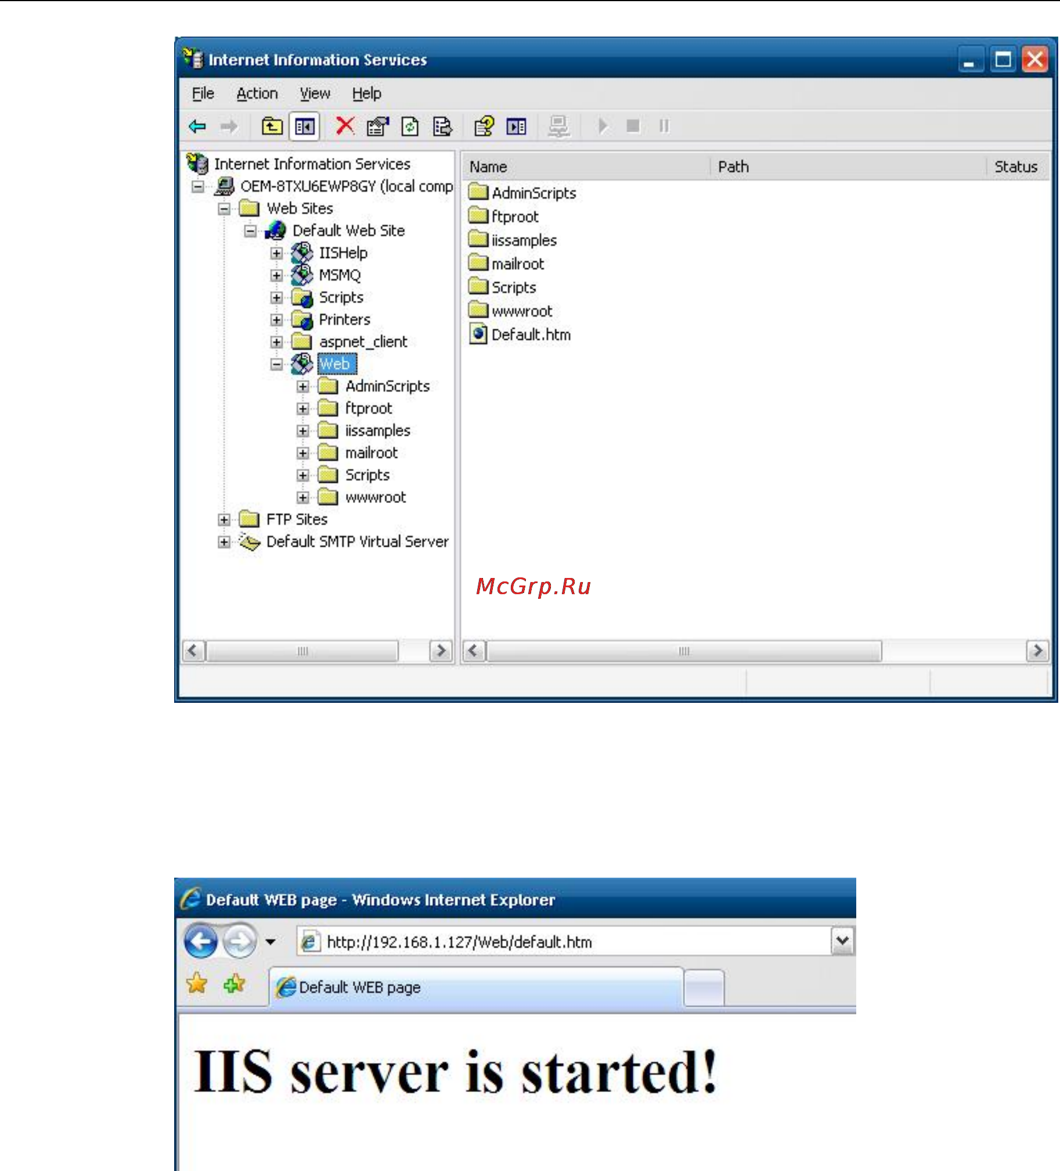Select ftproot folder in the right pane
The width and height of the screenshot is (1060, 1171).
(504, 217)
